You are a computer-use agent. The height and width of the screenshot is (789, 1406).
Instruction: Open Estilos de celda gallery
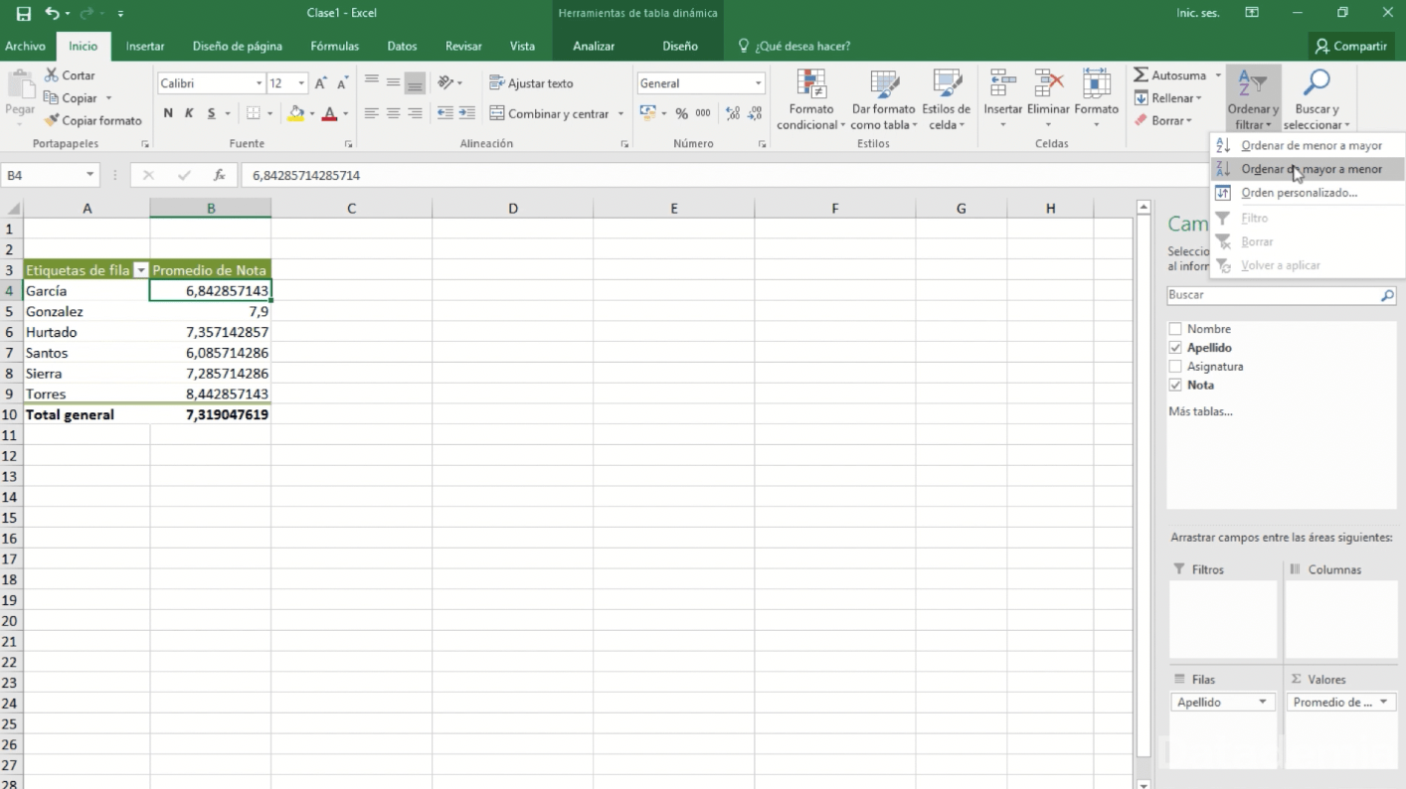pos(946,98)
